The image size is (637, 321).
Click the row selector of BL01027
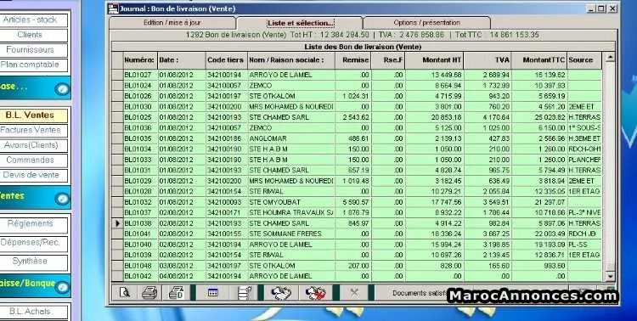click(117, 76)
